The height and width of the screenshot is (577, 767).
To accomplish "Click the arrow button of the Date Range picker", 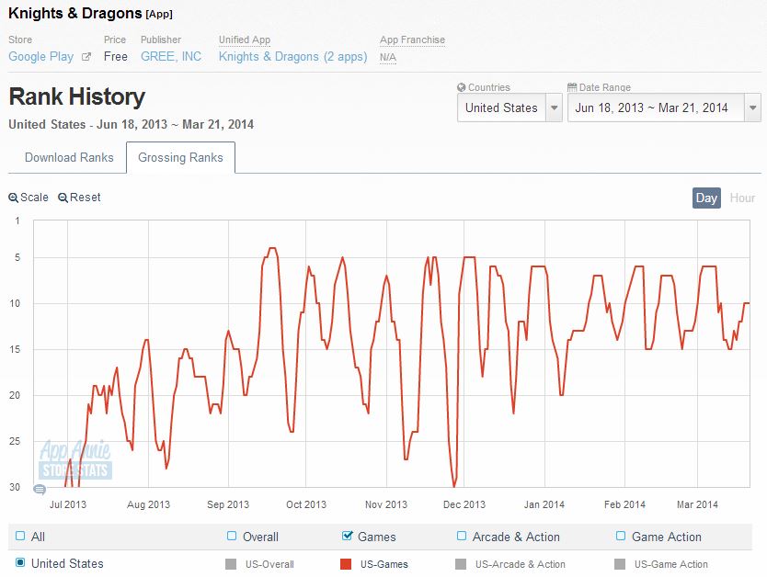I will click(753, 107).
